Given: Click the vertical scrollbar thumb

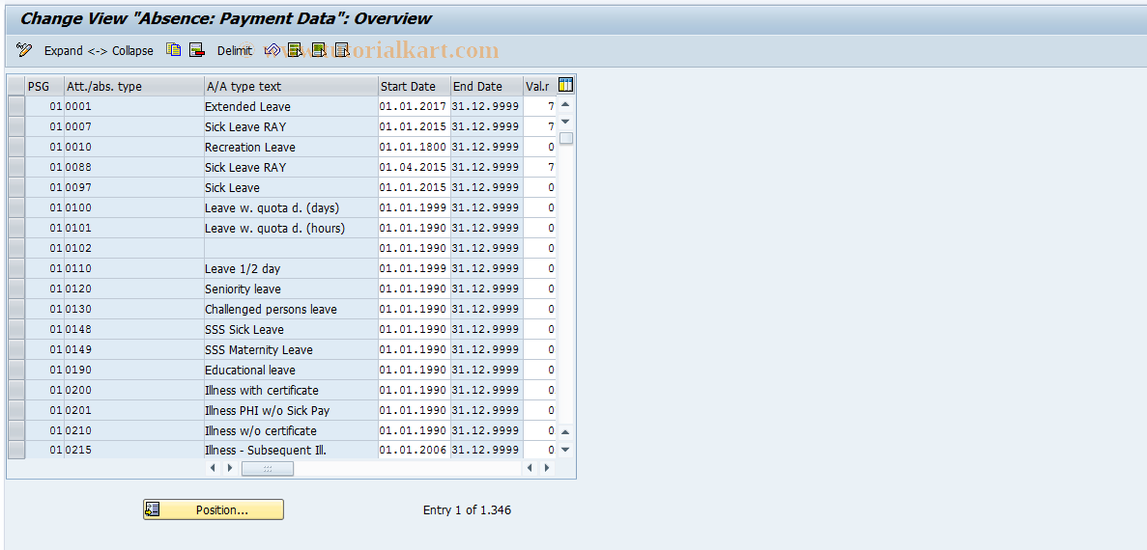Looking at the screenshot, I should (x=566, y=138).
